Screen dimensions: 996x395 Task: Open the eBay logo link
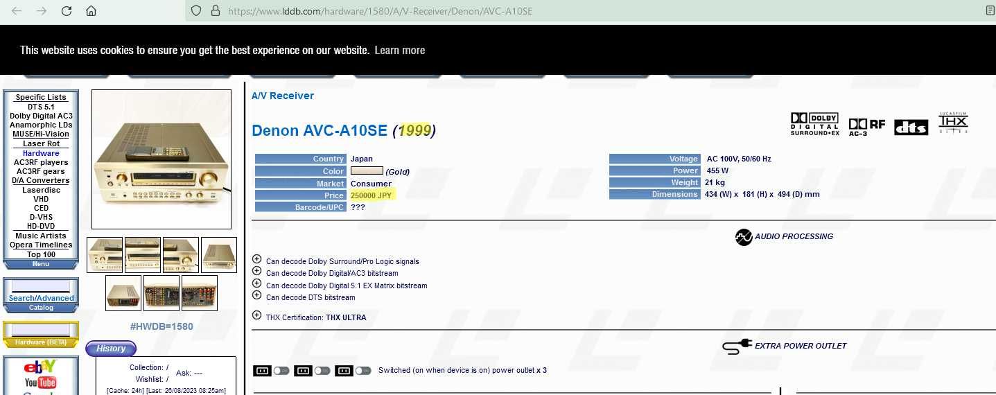coord(40,367)
